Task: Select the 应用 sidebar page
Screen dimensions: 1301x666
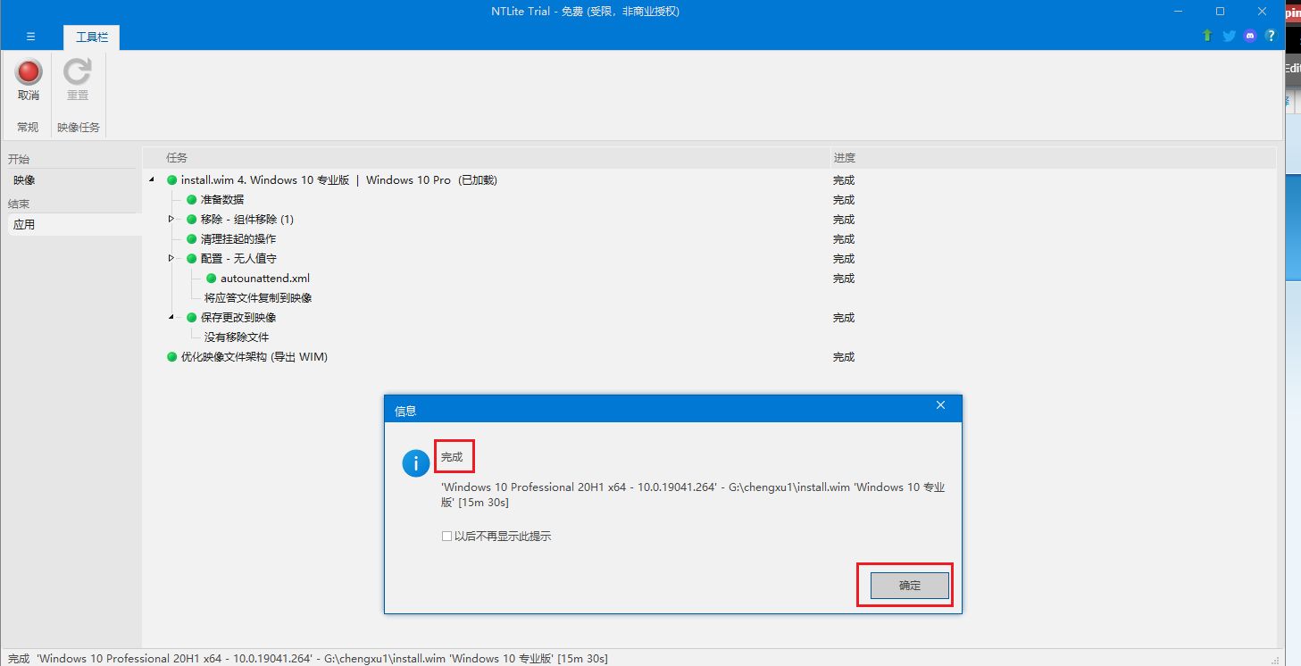Action: [25, 225]
